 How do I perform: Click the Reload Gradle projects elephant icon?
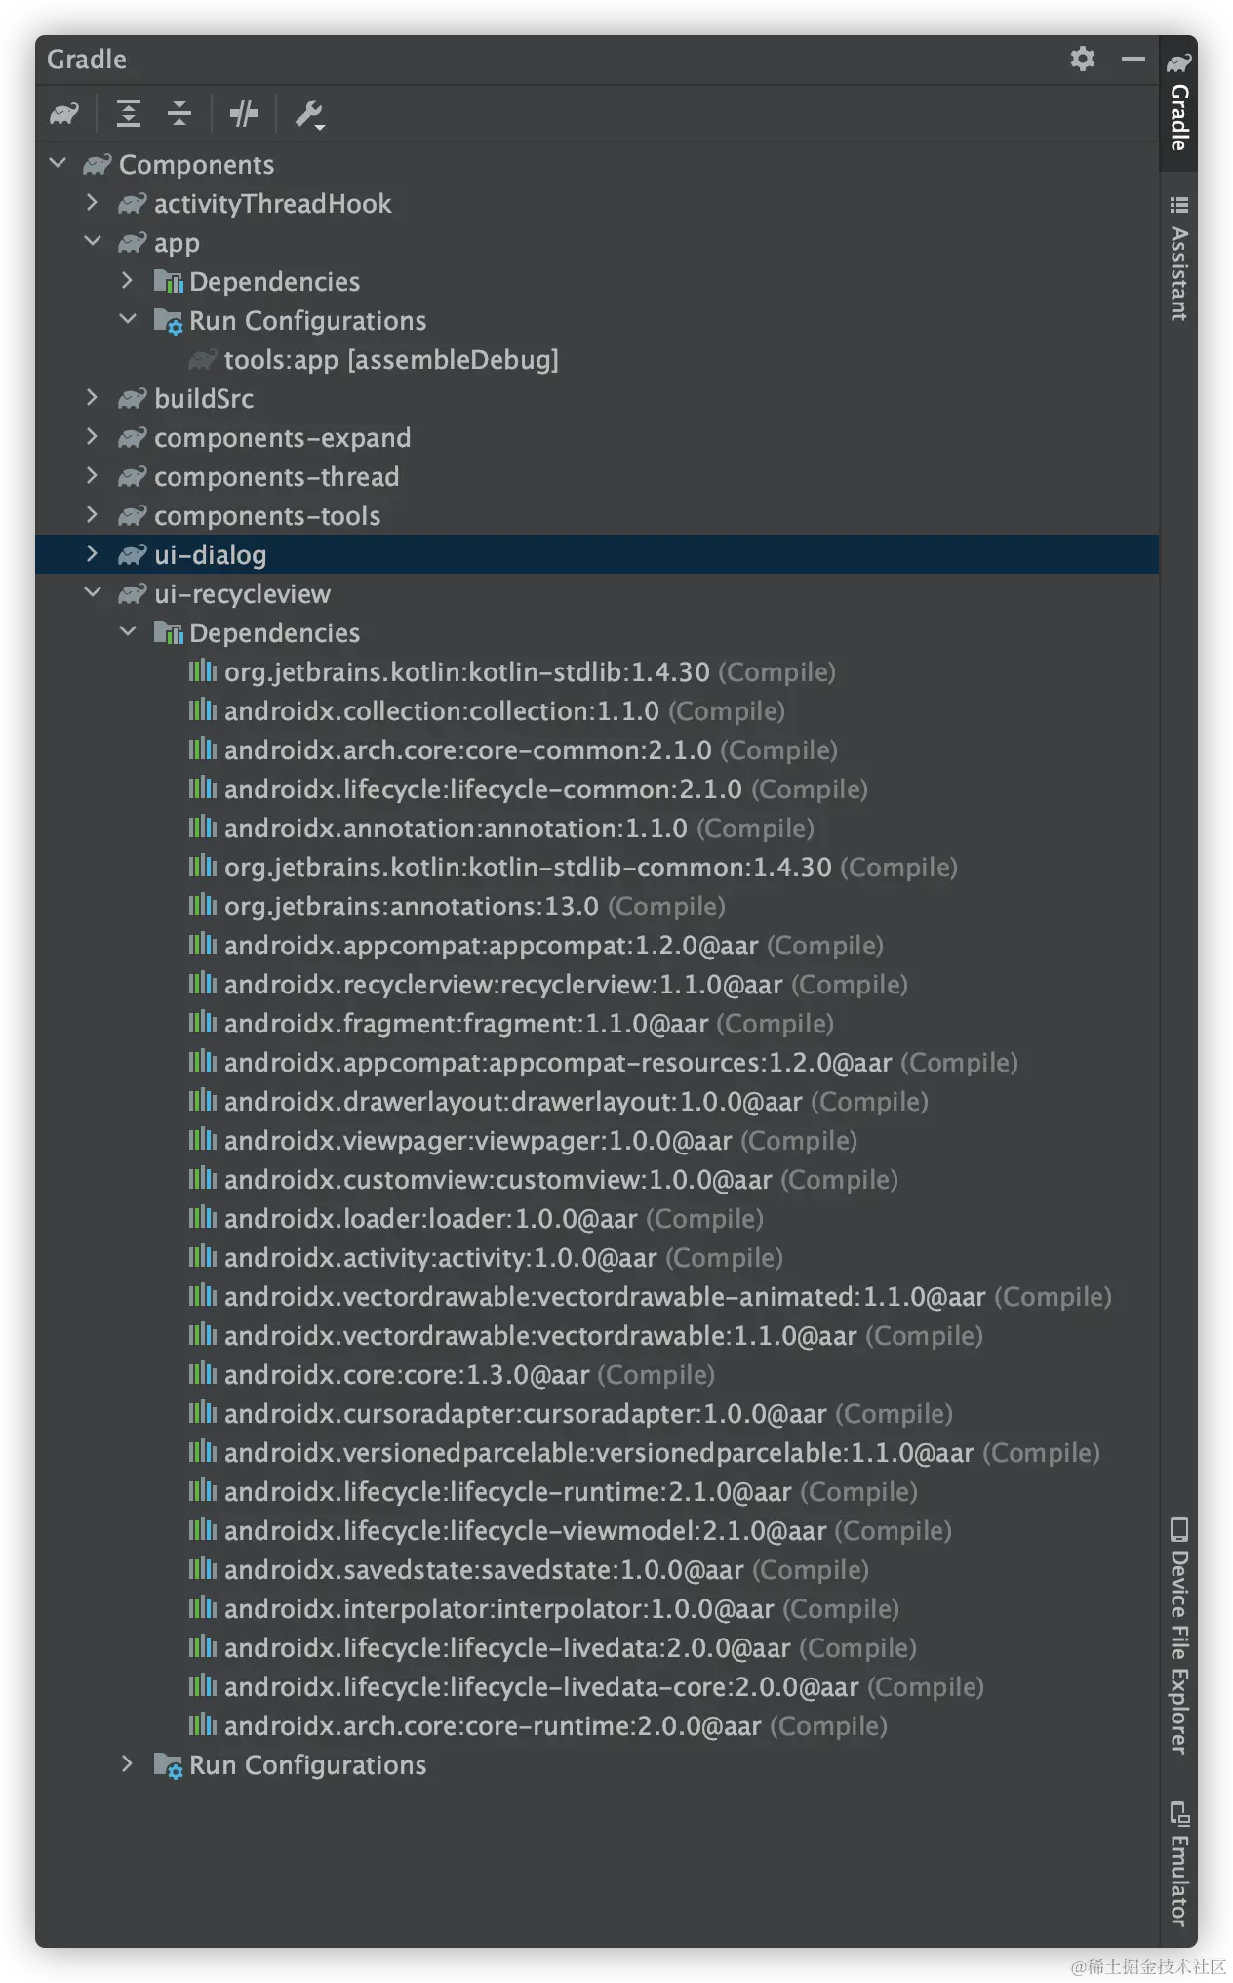pos(64,114)
